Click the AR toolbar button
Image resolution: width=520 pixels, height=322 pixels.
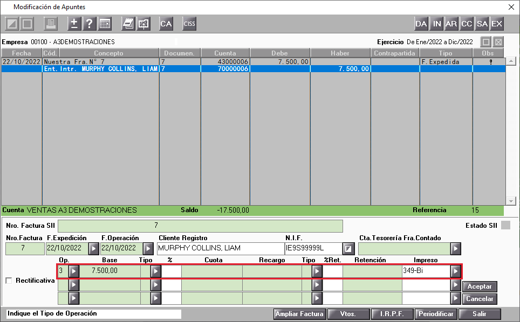[451, 24]
